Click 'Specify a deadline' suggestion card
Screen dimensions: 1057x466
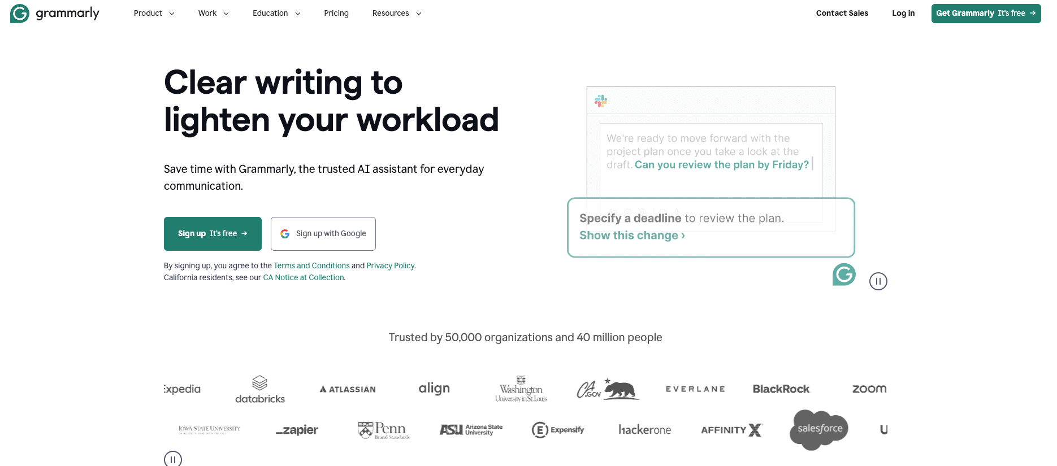pos(711,228)
